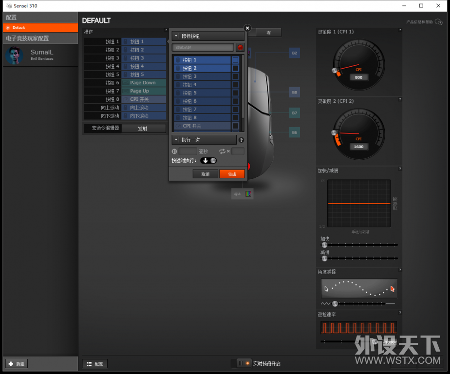This screenshot has width=450, height=374.
Task: Open the logo color swatch under the mouse
Action: 248,194
